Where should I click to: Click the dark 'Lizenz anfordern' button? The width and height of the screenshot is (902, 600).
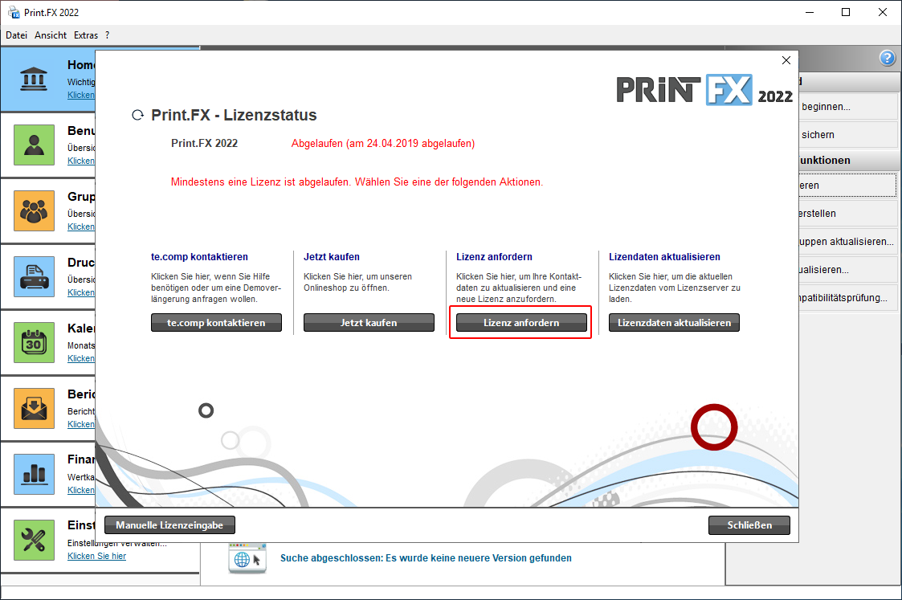(x=521, y=323)
